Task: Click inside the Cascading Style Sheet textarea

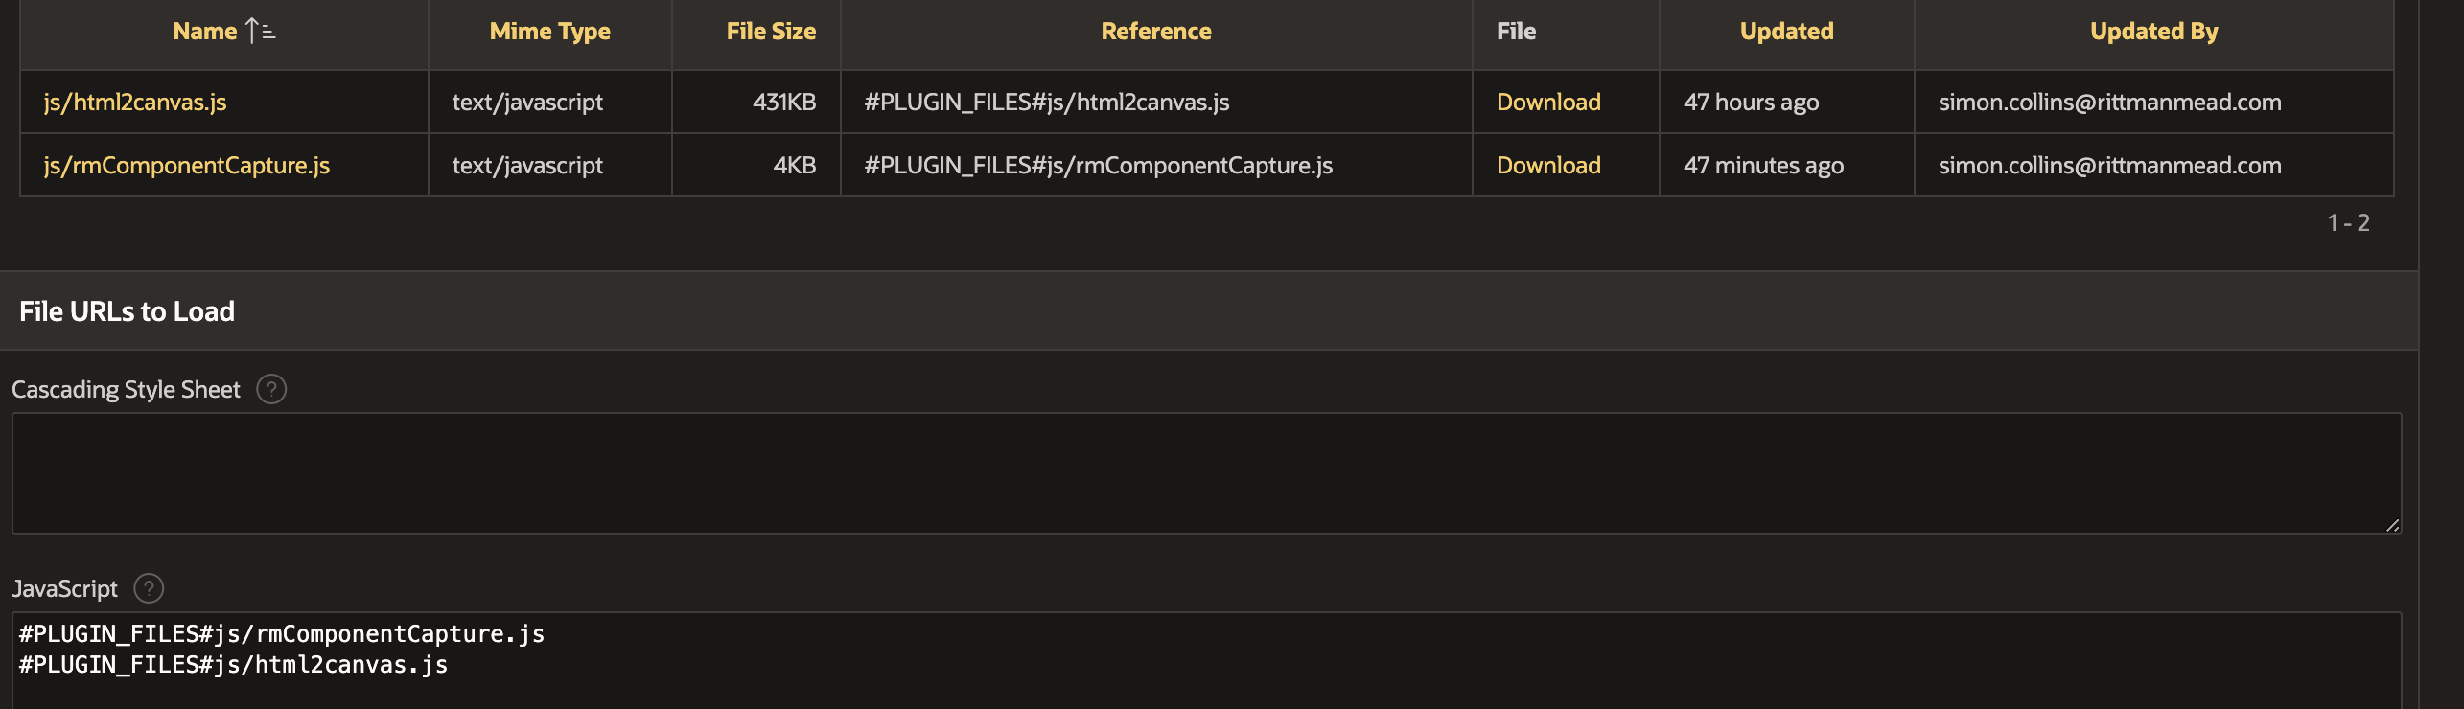Action: pos(1204,472)
